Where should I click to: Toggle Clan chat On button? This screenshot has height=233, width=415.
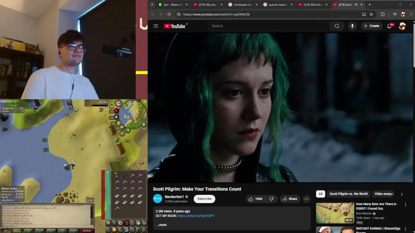63,231
